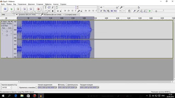Open the Дорожки menu
The width and height of the screenshot is (175, 98).
click(31, 4)
